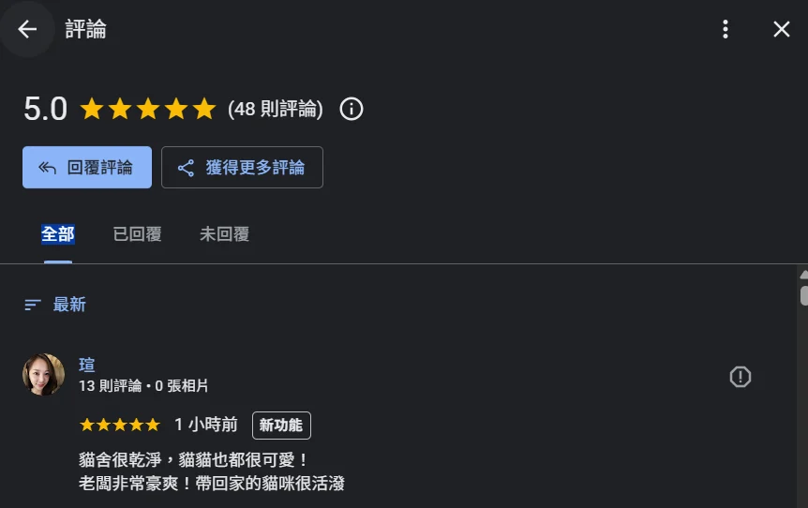Open the three-dot more options menu
Screen dimensions: 808x508
pos(725,29)
